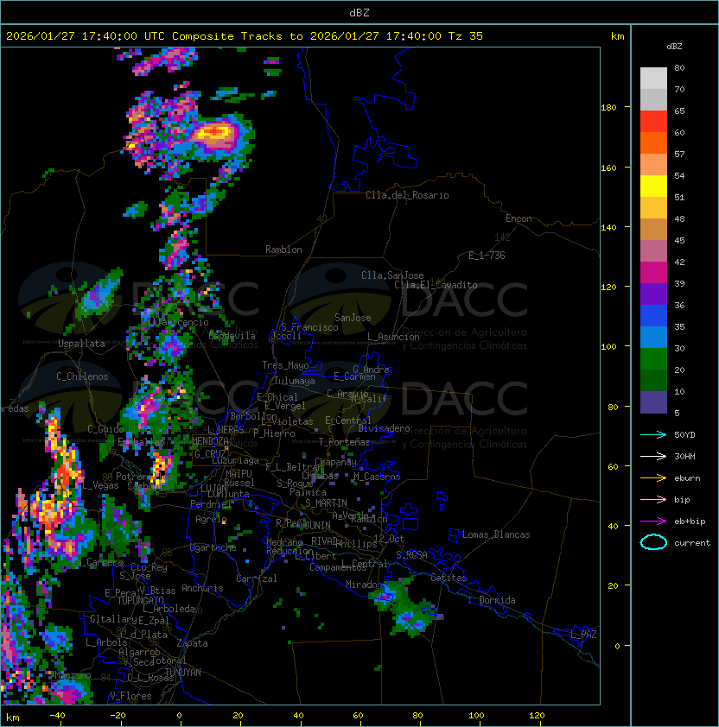Click the yellow eburn arrow in the legend
The height and width of the screenshot is (727, 719).
[653, 478]
